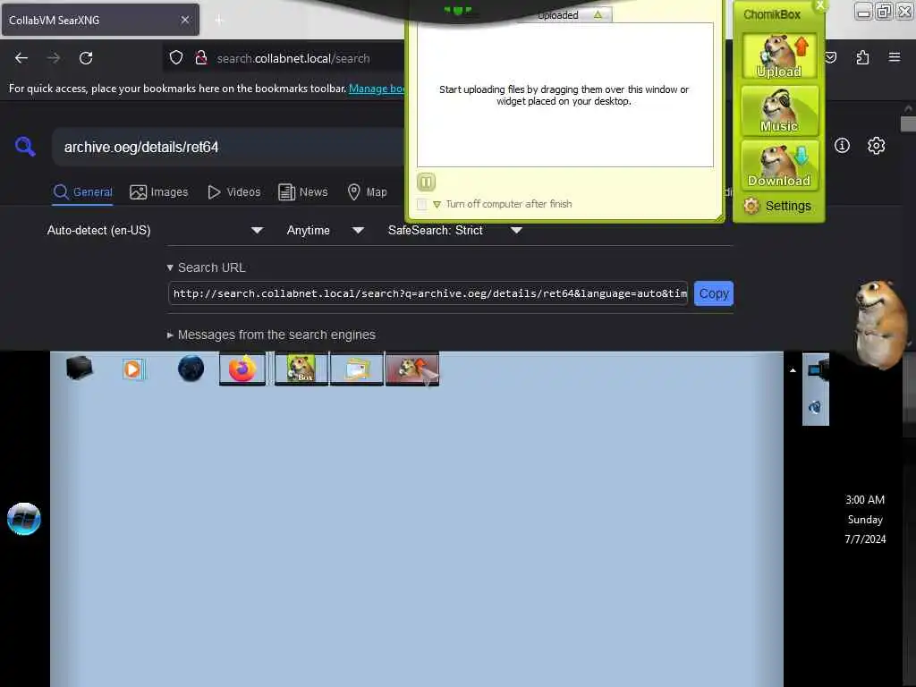Select the Uploaded tab in ChomikBox
Screen dimensions: 916x687
point(565,15)
